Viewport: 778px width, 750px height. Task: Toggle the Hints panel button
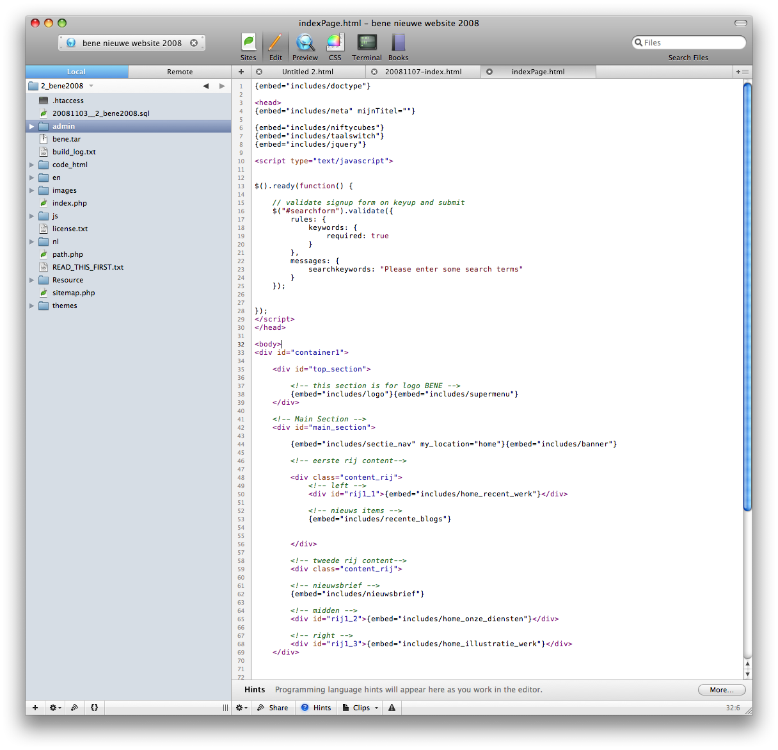316,708
